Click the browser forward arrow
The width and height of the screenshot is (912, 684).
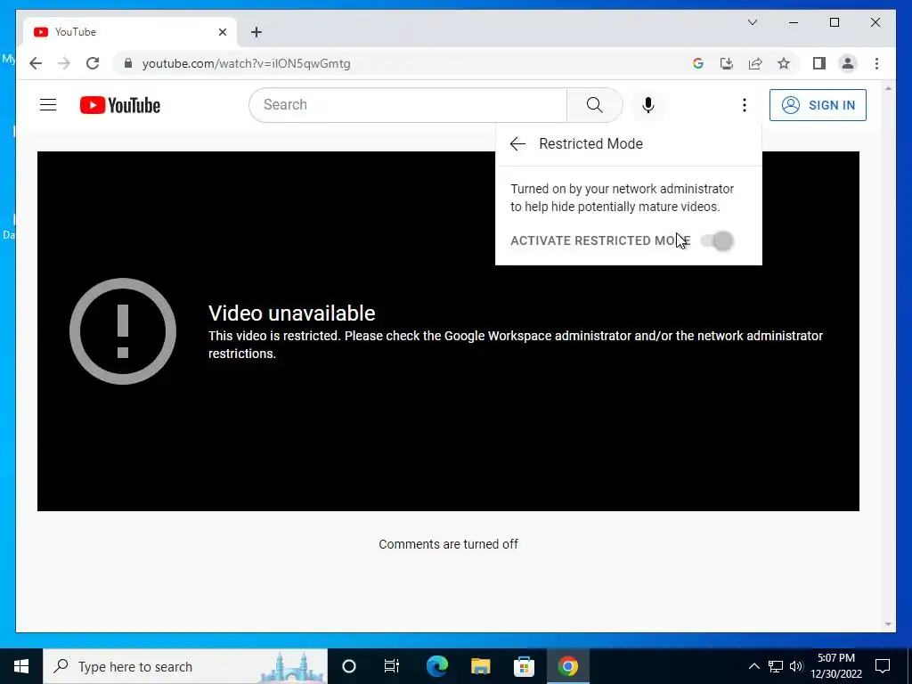pos(64,63)
